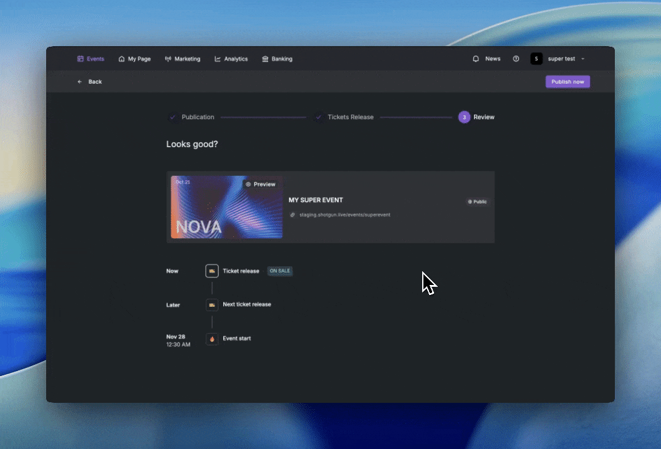Click the checkmark icon of Tickets Release step
The height and width of the screenshot is (449, 661).
pos(319,117)
